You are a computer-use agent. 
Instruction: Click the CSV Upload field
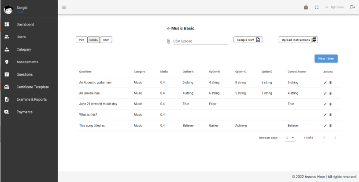click(199, 41)
